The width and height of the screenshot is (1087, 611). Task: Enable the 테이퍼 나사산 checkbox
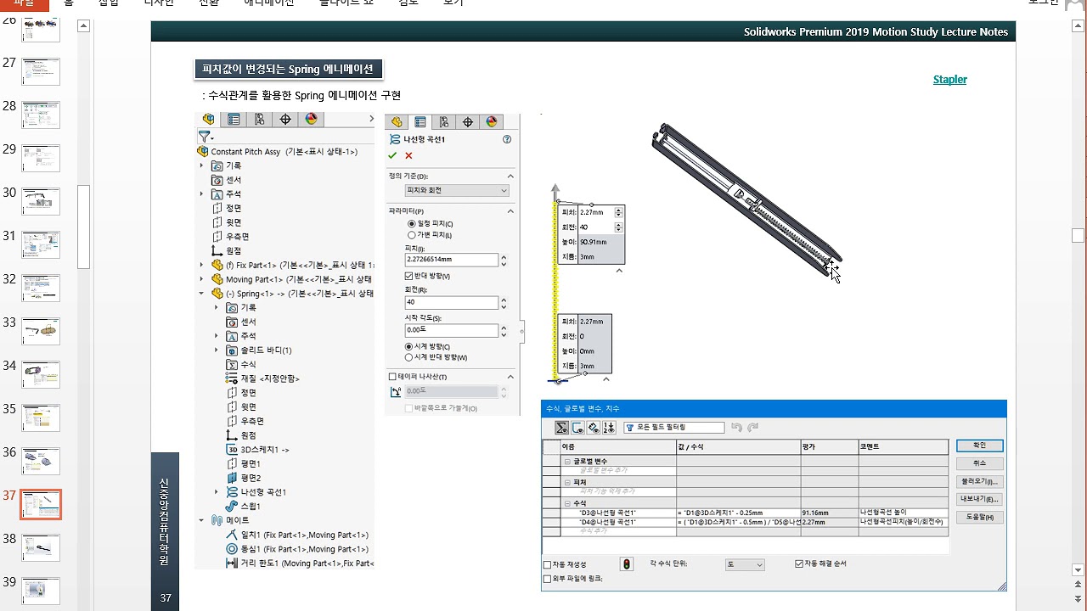point(392,377)
